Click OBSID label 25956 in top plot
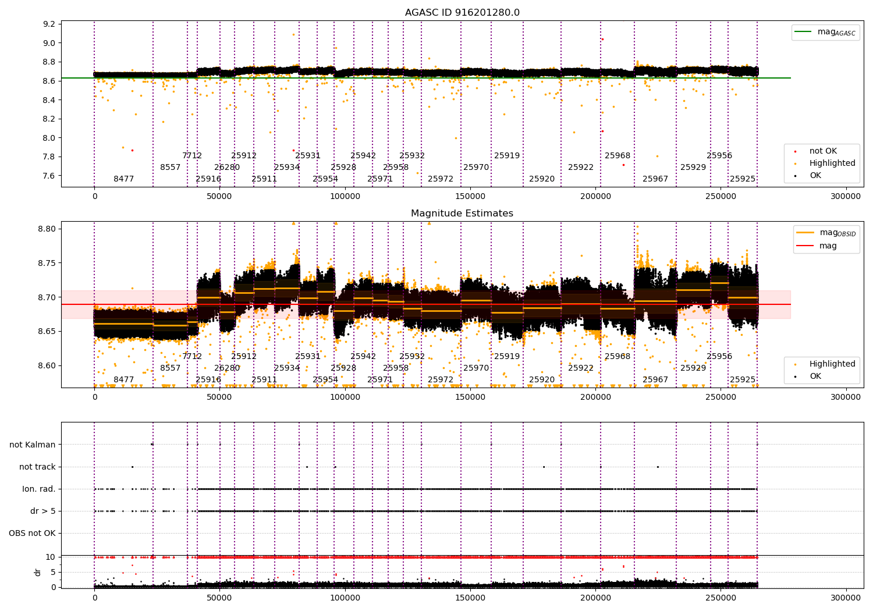The height and width of the screenshot is (611, 873). pos(719,155)
